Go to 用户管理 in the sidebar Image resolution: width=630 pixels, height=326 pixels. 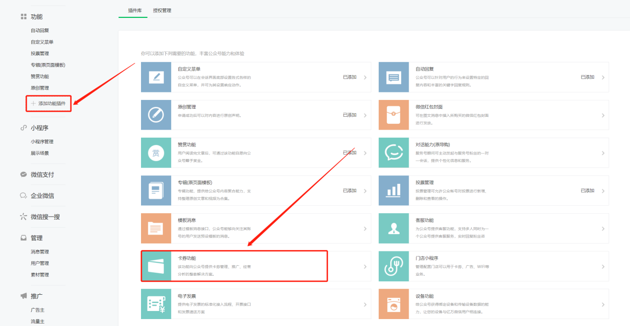[x=40, y=263]
